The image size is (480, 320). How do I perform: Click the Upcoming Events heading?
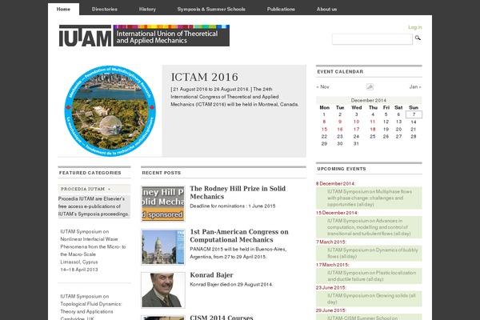tap(342, 169)
